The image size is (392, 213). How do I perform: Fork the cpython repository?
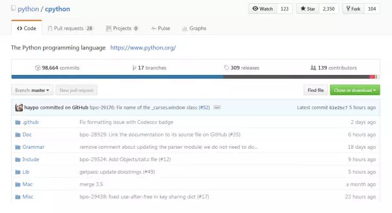click(353, 8)
